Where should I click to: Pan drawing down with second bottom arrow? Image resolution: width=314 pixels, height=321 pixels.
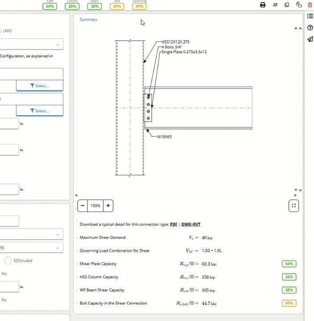300,190
